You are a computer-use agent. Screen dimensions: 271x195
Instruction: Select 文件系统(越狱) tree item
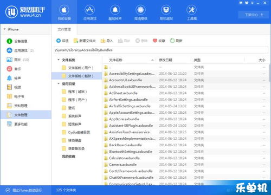click(77, 76)
